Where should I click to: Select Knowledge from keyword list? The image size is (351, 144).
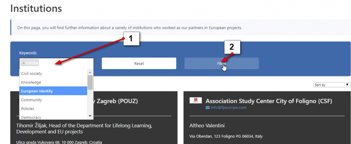(x=53, y=82)
